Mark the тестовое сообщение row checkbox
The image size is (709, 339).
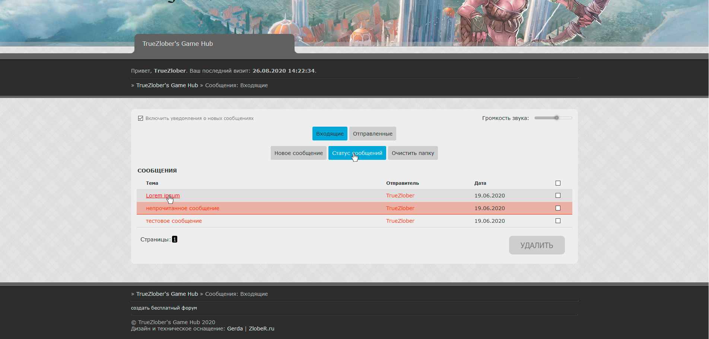(x=558, y=221)
